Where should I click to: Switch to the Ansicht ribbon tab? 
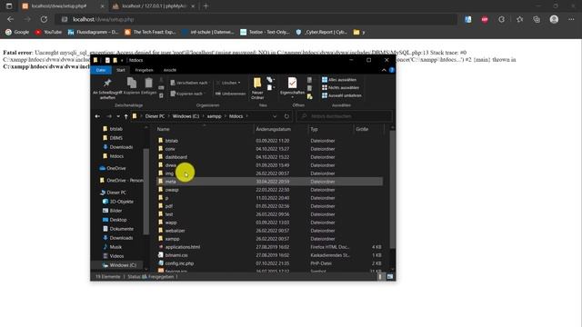pos(170,70)
